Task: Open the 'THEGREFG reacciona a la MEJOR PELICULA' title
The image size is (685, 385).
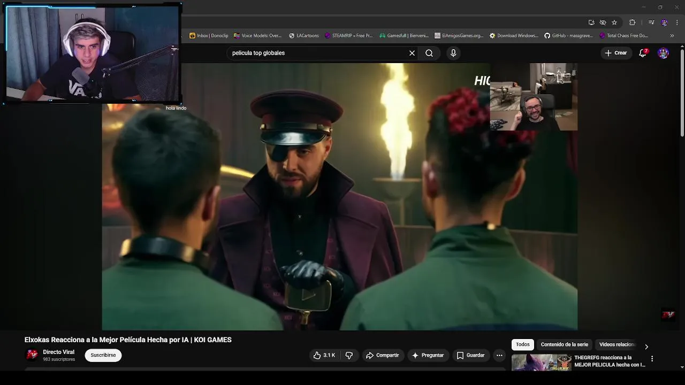Action: pos(610,361)
